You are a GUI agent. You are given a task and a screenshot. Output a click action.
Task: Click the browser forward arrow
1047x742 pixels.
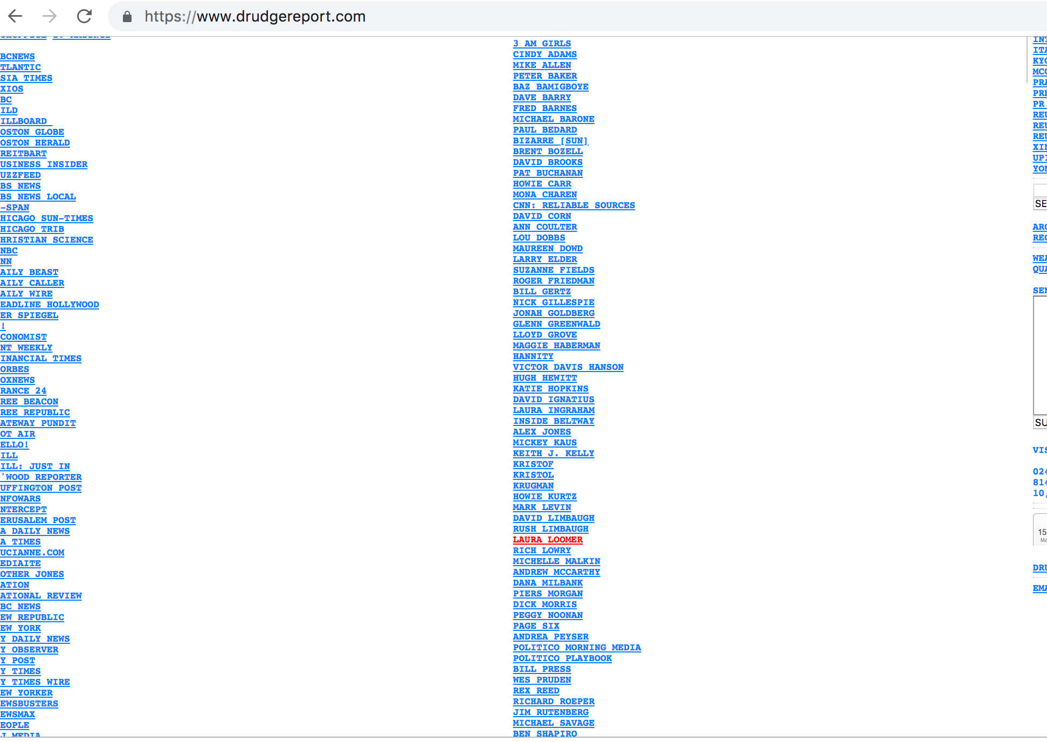click(50, 16)
